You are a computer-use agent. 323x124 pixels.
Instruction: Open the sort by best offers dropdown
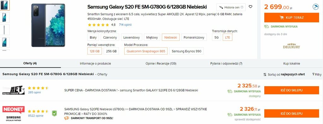[x=284, y=74]
